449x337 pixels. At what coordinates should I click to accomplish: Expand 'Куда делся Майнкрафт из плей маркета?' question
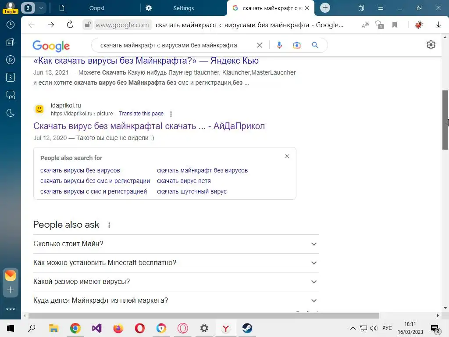[x=176, y=300]
